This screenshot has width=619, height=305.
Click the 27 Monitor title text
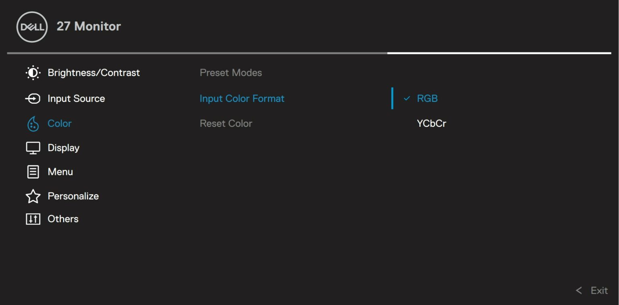89,26
